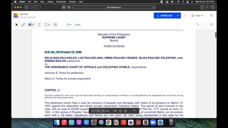Viewport: 228px width, 128px height.
Task: Go back in Safari
Action: coord(33,7)
